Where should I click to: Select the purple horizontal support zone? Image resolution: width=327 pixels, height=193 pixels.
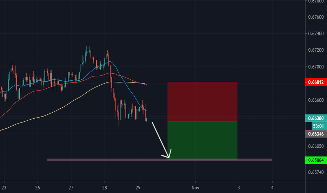(160, 160)
